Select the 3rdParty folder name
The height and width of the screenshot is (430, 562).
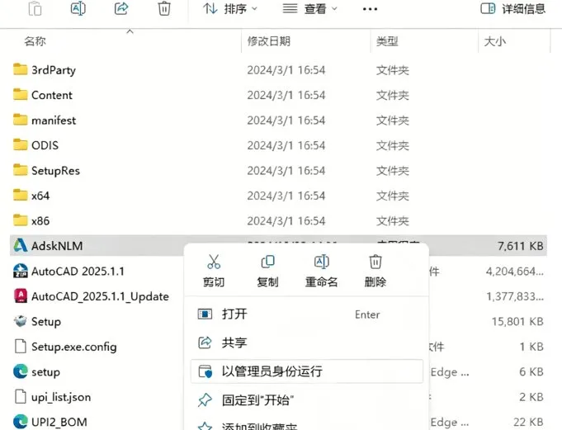54,70
